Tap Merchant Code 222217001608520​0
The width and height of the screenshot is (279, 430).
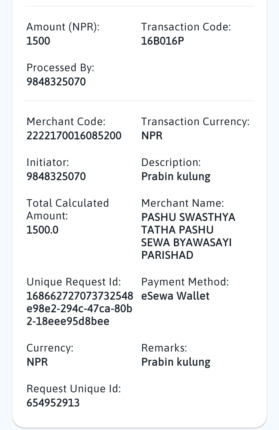click(74, 136)
